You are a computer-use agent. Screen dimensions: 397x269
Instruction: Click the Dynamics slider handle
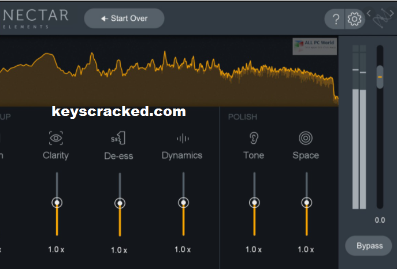pyautogui.click(x=183, y=203)
